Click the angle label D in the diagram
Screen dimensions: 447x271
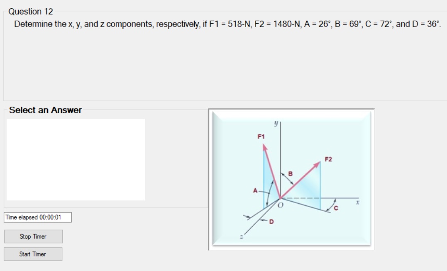click(x=271, y=222)
